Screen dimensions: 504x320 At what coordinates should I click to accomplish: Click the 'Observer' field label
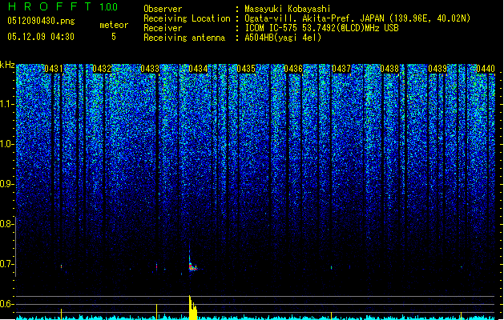tap(163, 9)
